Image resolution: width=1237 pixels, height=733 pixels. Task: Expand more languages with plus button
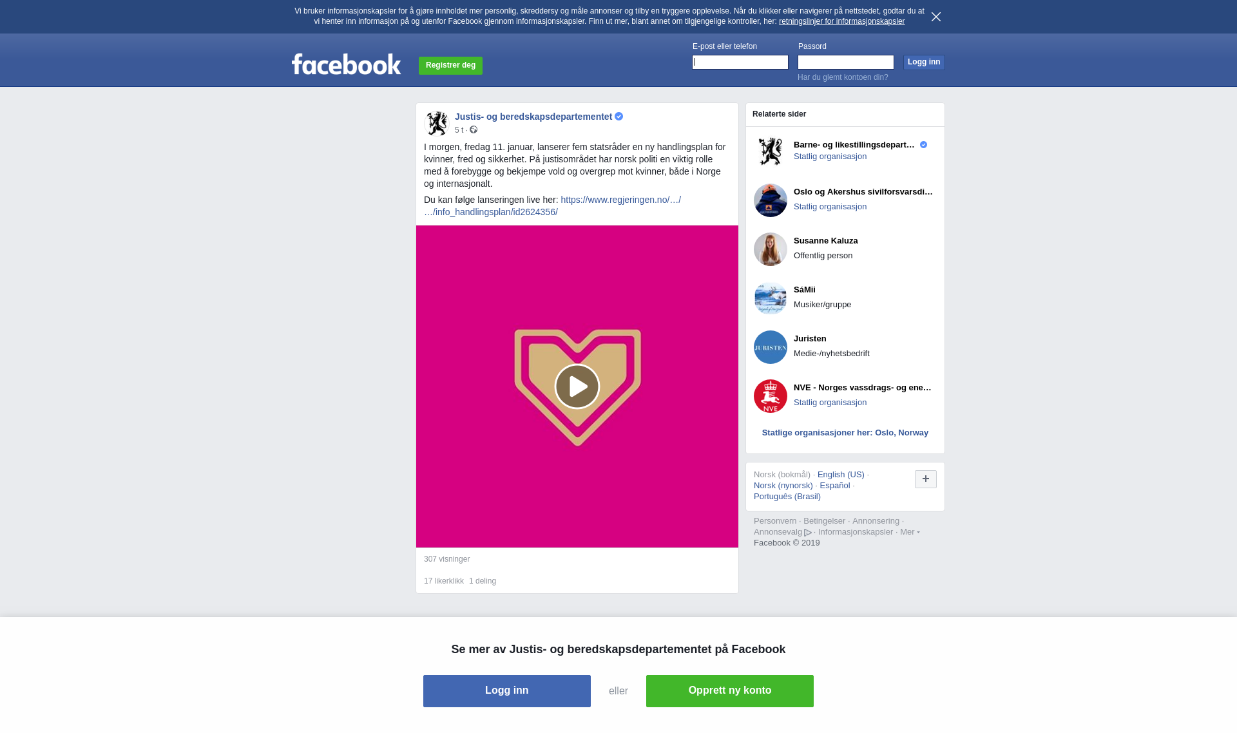(x=926, y=479)
